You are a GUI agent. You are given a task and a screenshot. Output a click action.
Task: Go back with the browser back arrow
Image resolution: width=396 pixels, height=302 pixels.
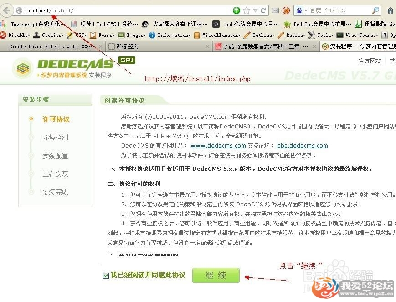tap(6, 10)
